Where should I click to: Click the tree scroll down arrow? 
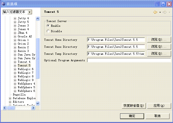(38, 104)
